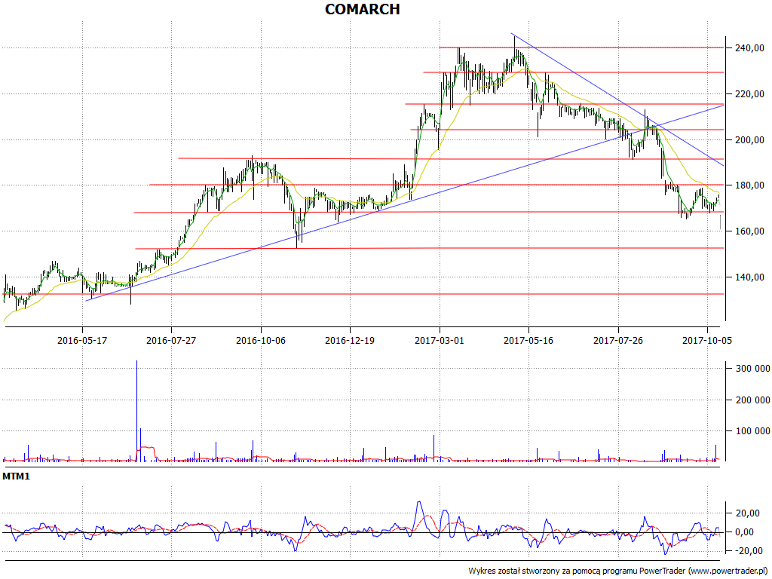Select the 140,00 price axis label
This screenshot has width=772, height=579.
[750, 277]
